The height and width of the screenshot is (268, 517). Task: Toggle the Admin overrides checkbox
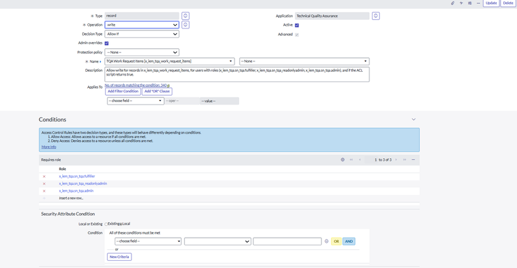coord(106,43)
